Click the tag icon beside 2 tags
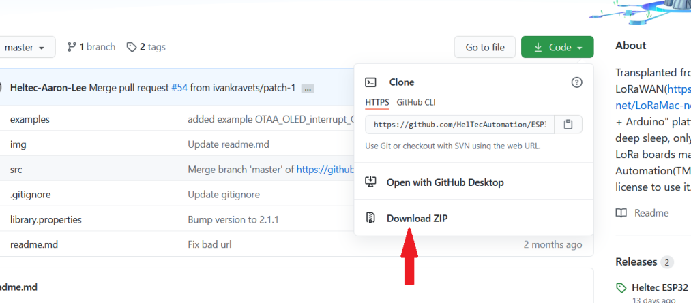Viewport: 691px width, 303px height. [132, 47]
